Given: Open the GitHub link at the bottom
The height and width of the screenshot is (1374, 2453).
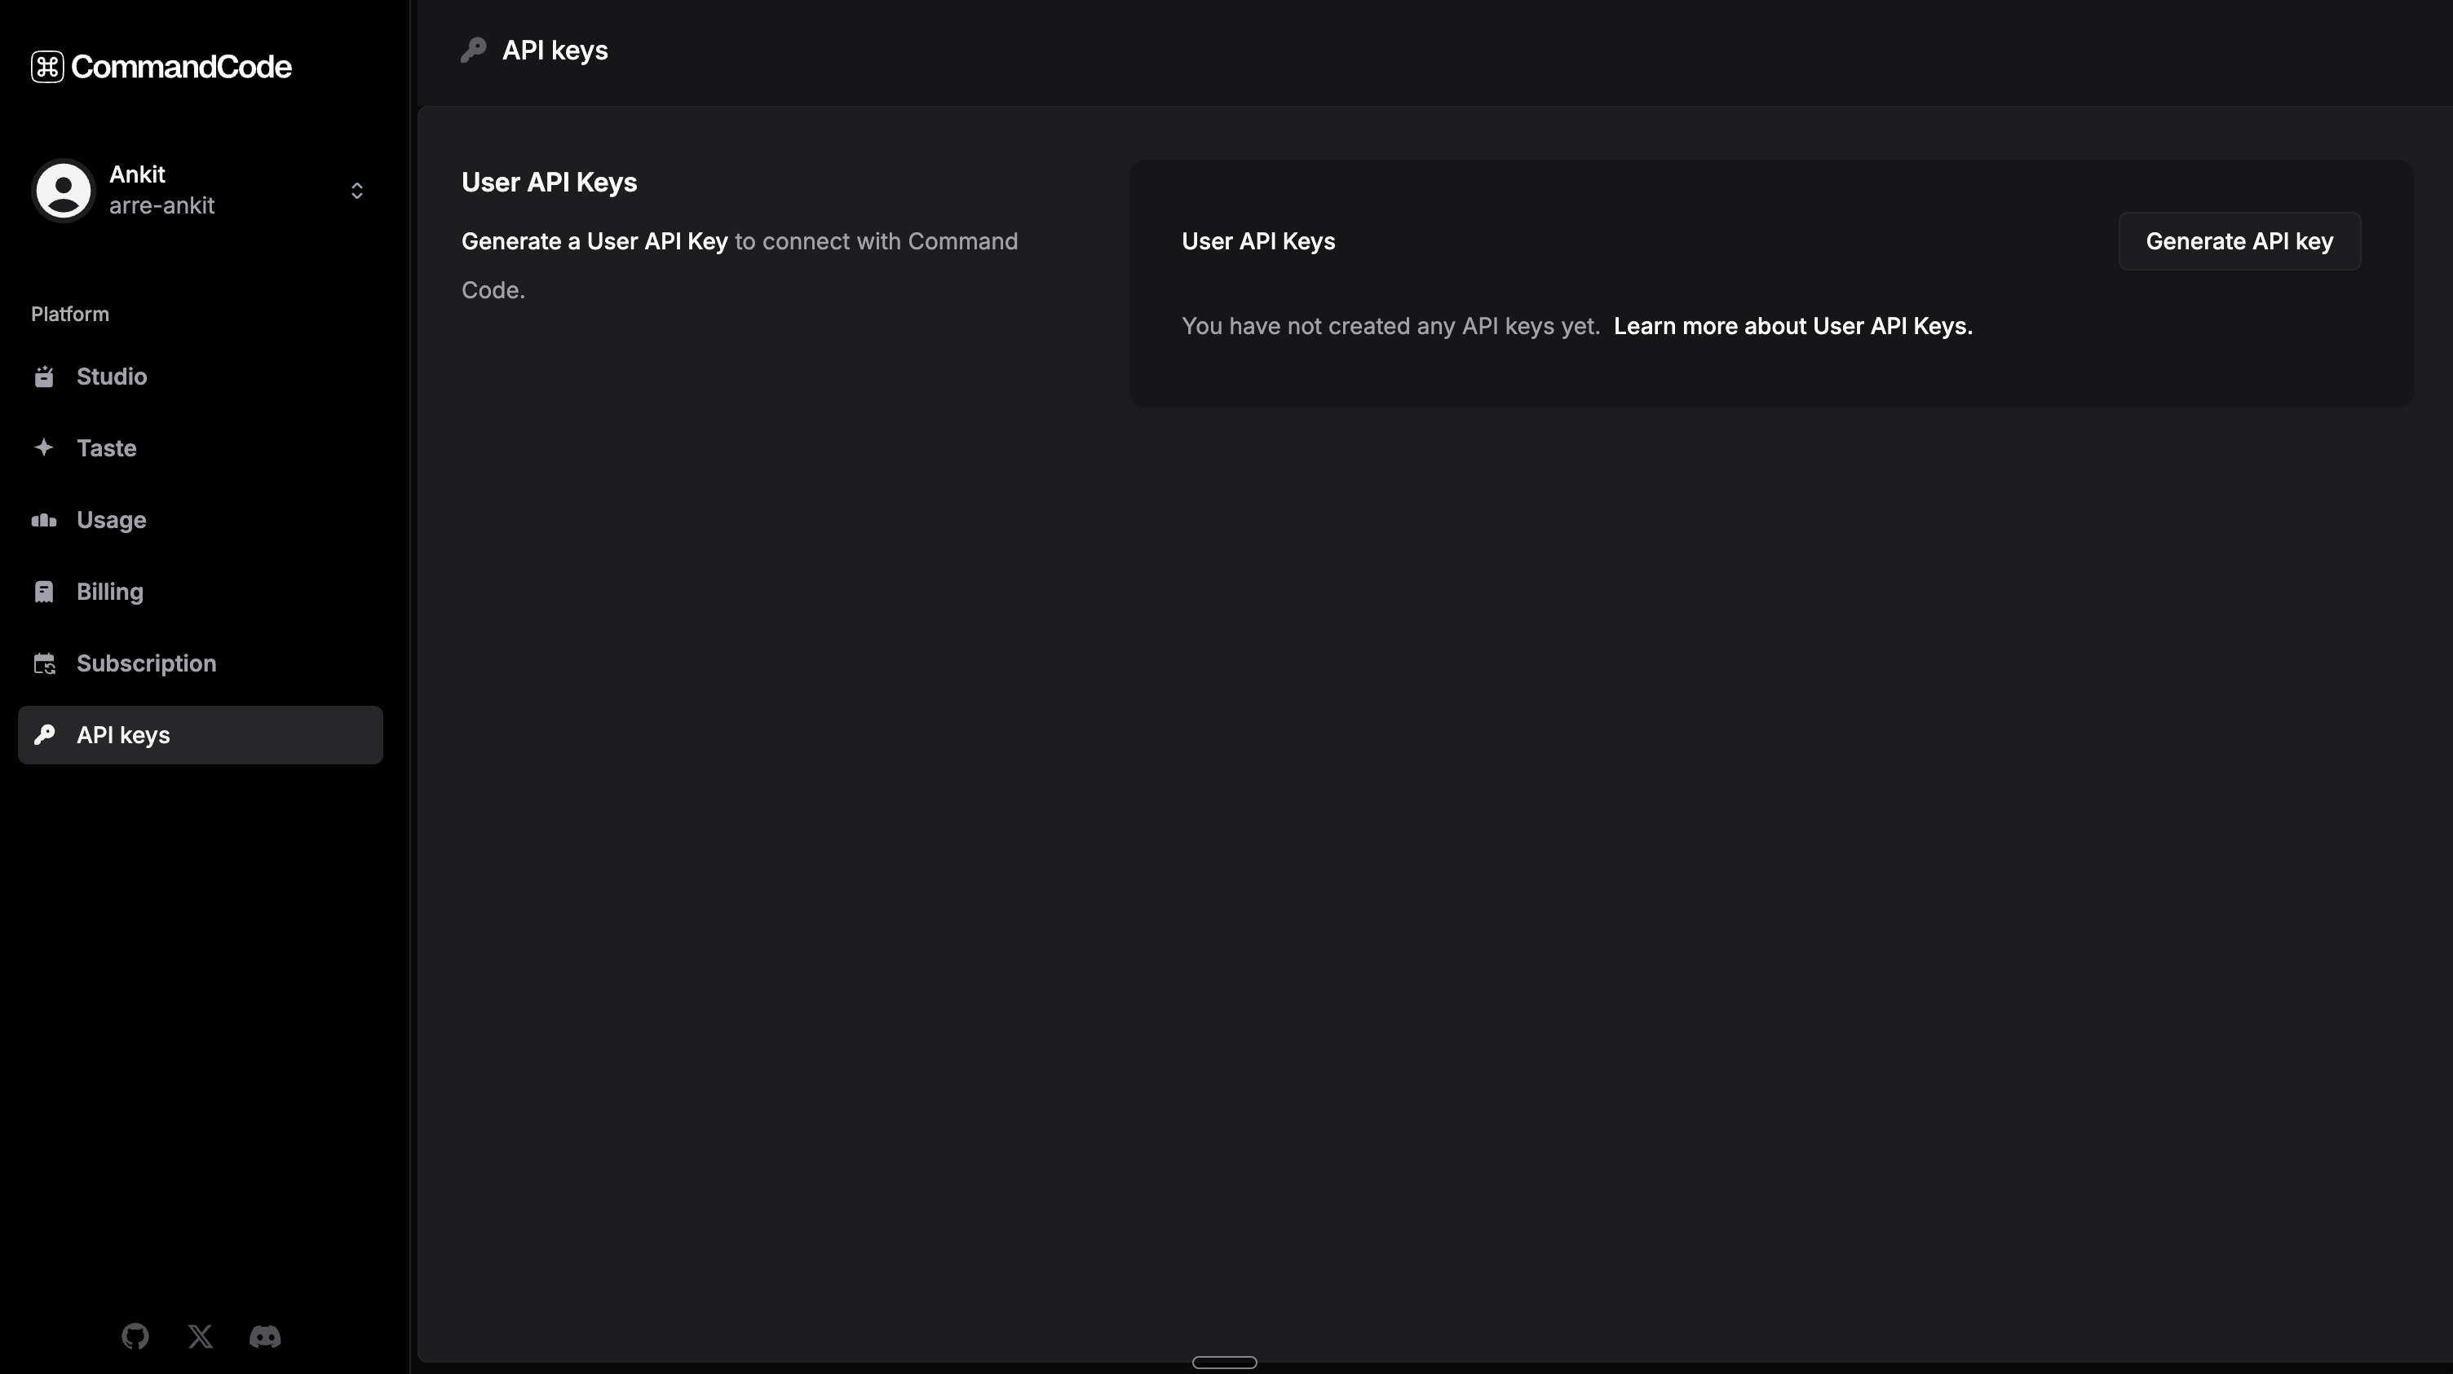Looking at the screenshot, I should pos(135,1336).
